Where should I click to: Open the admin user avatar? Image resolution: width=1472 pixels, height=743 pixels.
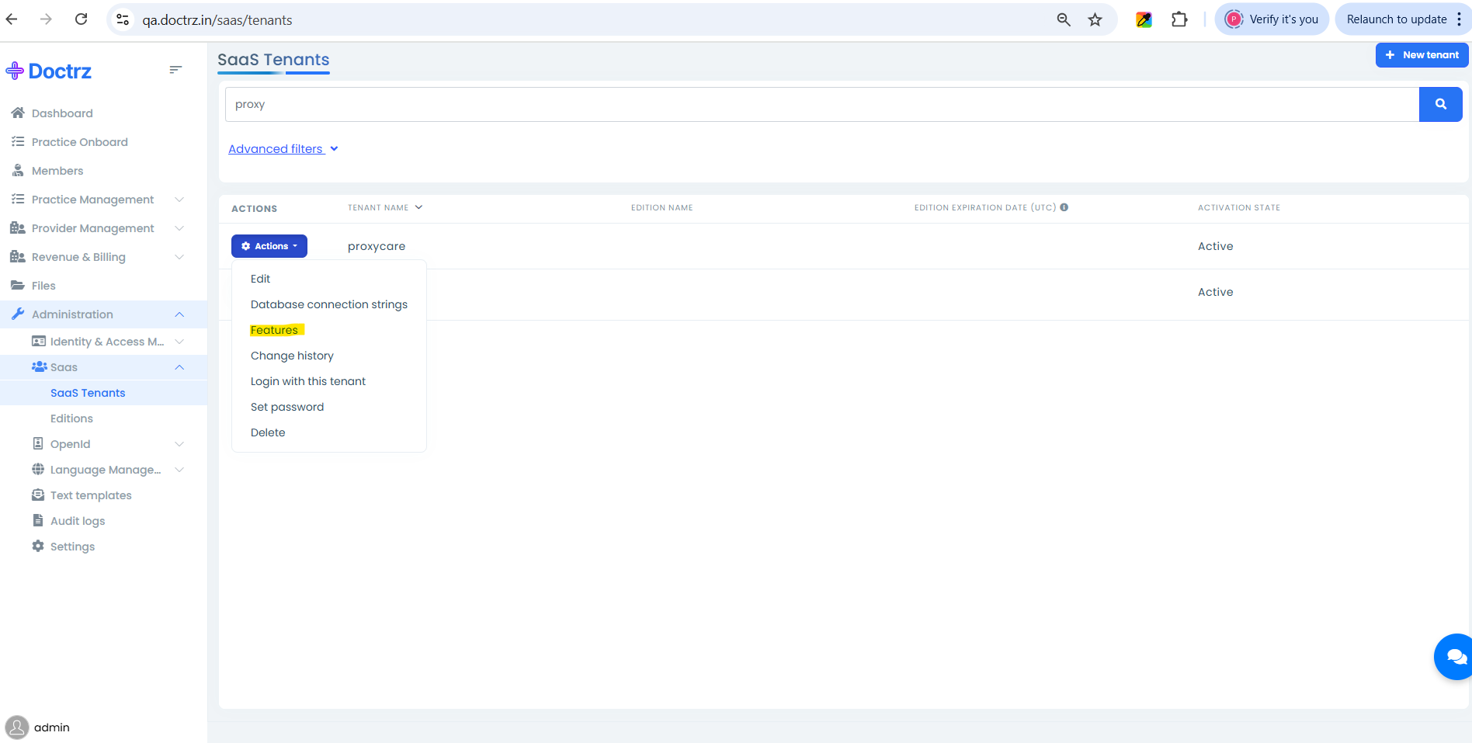click(17, 727)
